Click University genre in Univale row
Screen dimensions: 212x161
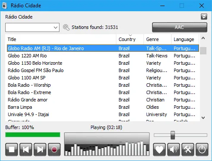tap(156, 114)
